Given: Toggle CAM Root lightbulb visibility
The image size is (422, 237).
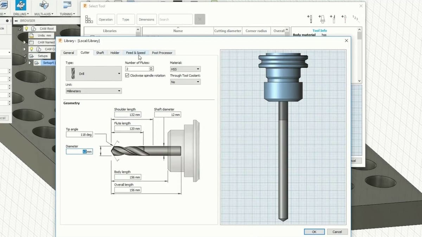Looking at the screenshot, I should (x=26, y=29).
